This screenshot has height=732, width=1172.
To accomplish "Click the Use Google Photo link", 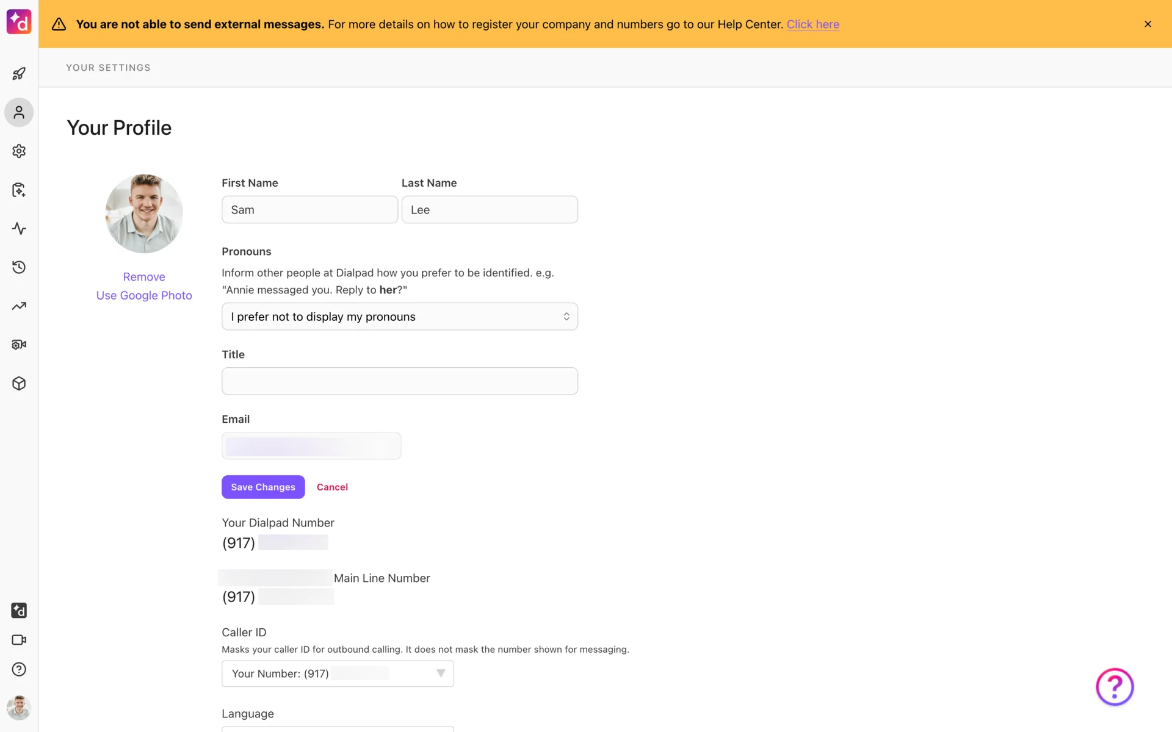I will [x=144, y=295].
